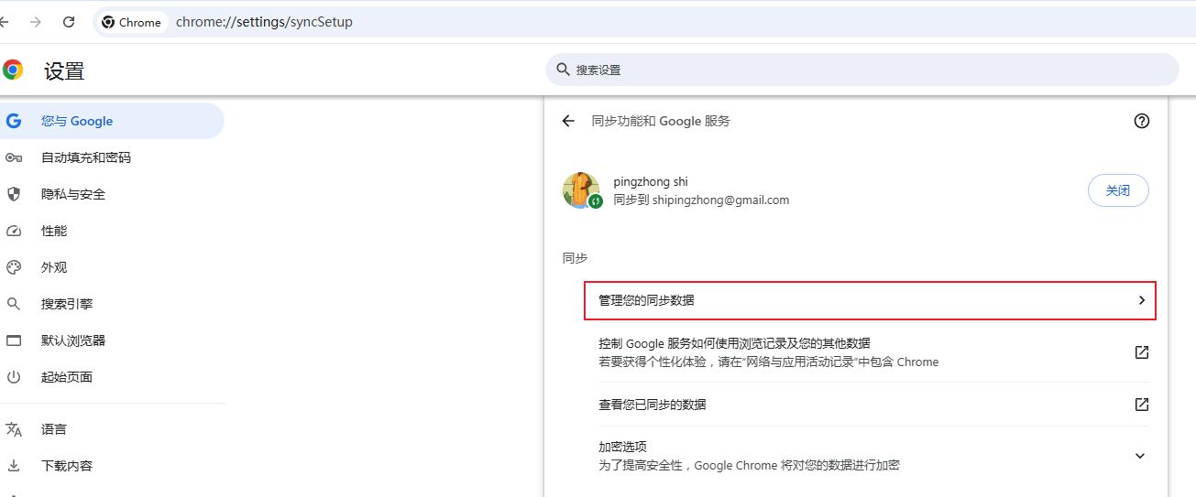
Task: Select 您与 Google in the sidebar
Action: (77, 121)
